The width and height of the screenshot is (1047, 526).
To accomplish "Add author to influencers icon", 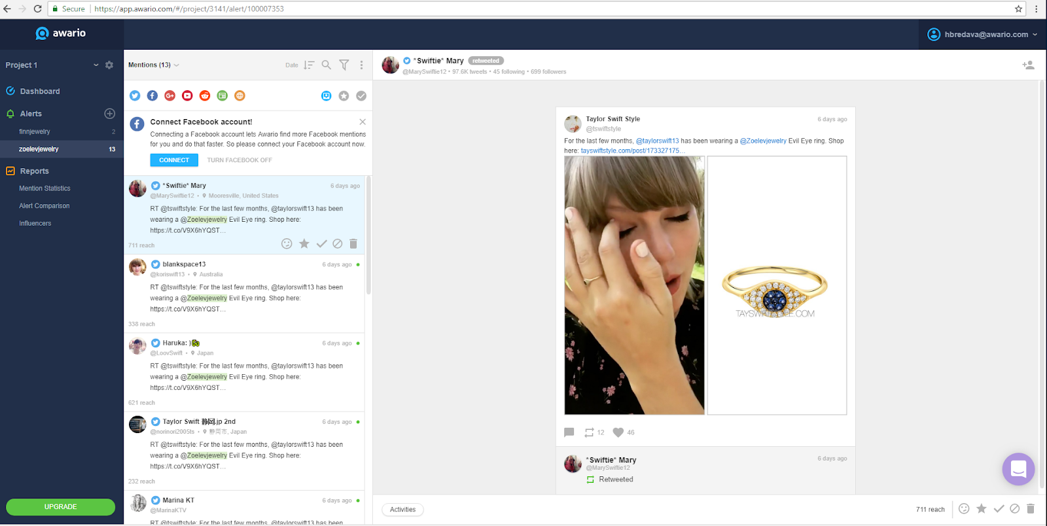I will coord(1029,65).
